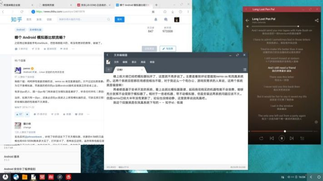Viewport: 323px width, 181px height.
Task: Click the Zhihu 提问 blue button
Action: (x=119, y=19)
